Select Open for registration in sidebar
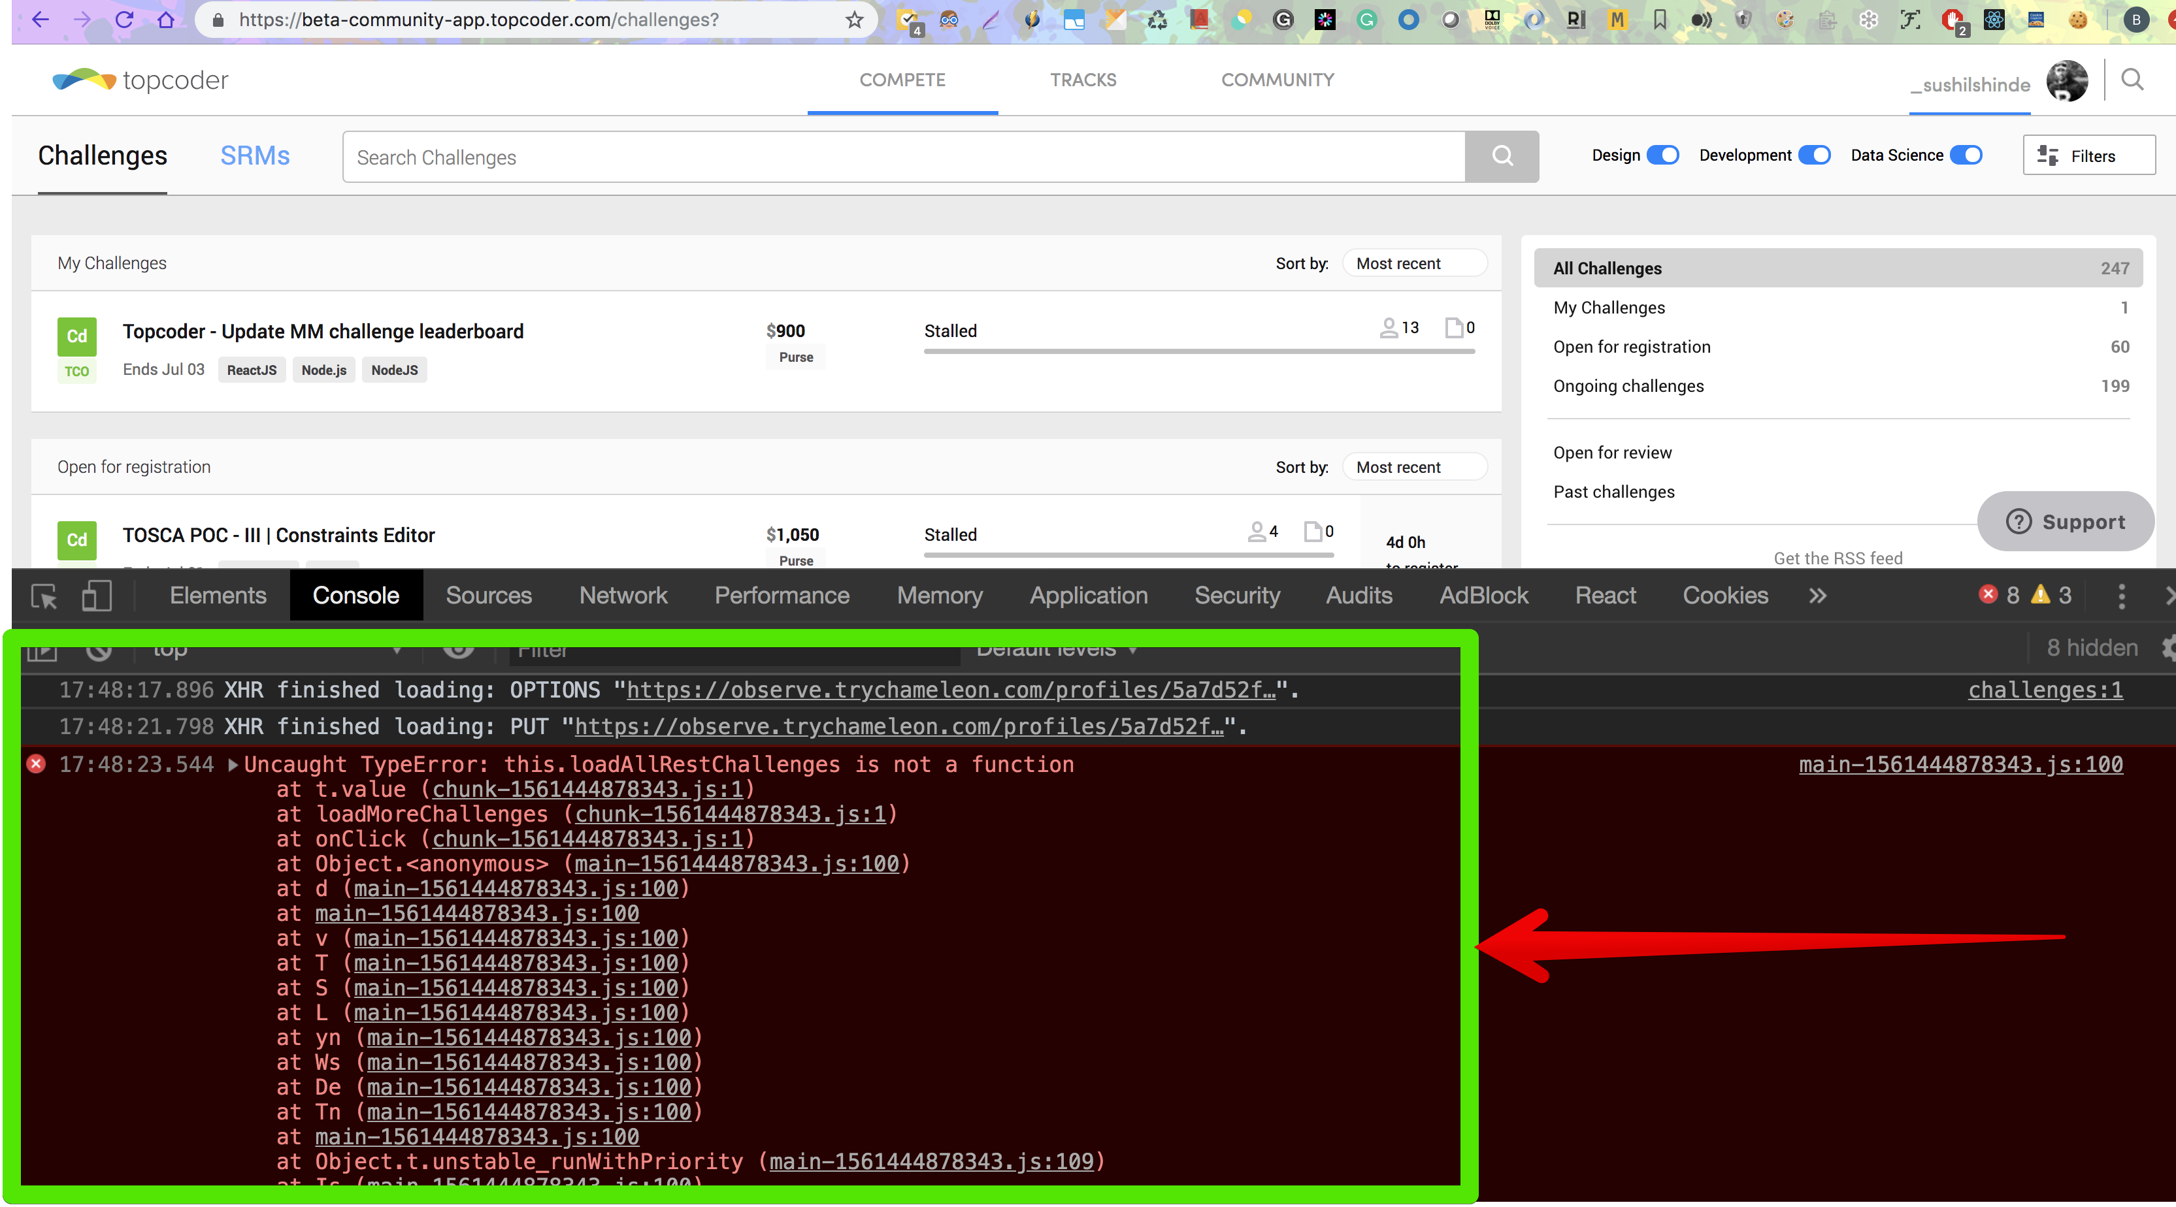 click(1838, 347)
